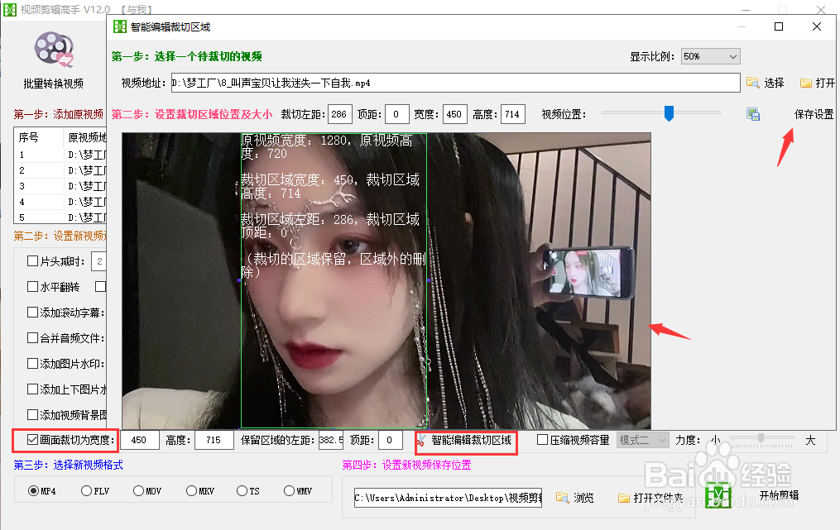Viewport: 840px width, 530px height.
Task: Click the folder icon next to 选择
Action: pyautogui.click(x=752, y=83)
